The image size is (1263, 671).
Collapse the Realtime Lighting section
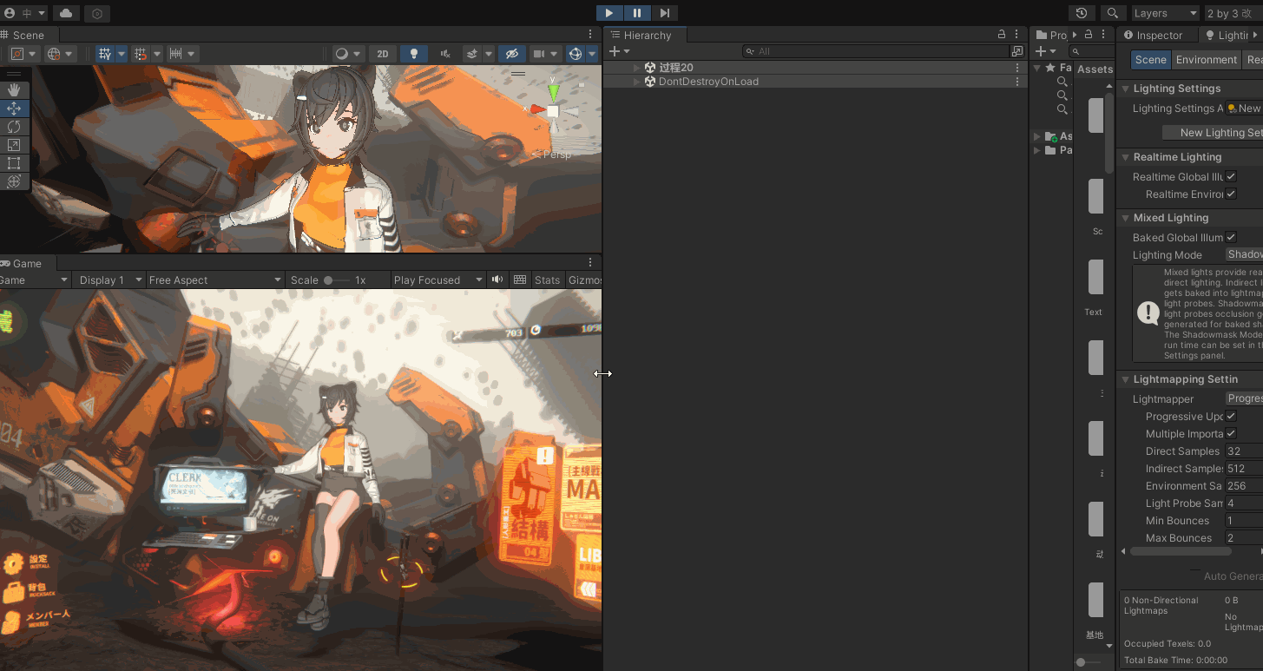coord(1125,157)
